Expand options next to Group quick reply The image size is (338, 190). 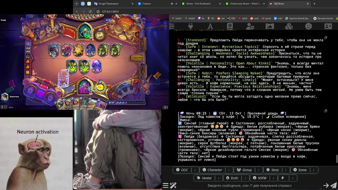tap(259, 170)
